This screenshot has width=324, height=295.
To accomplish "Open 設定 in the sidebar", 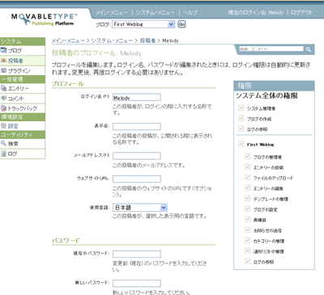I will 23,126.
